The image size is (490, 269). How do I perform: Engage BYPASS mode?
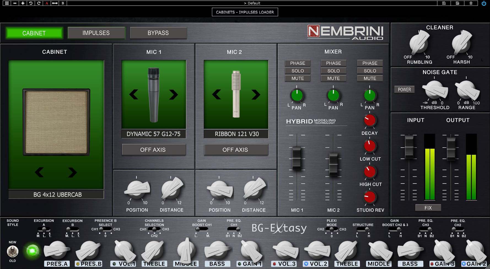(158, 33)
